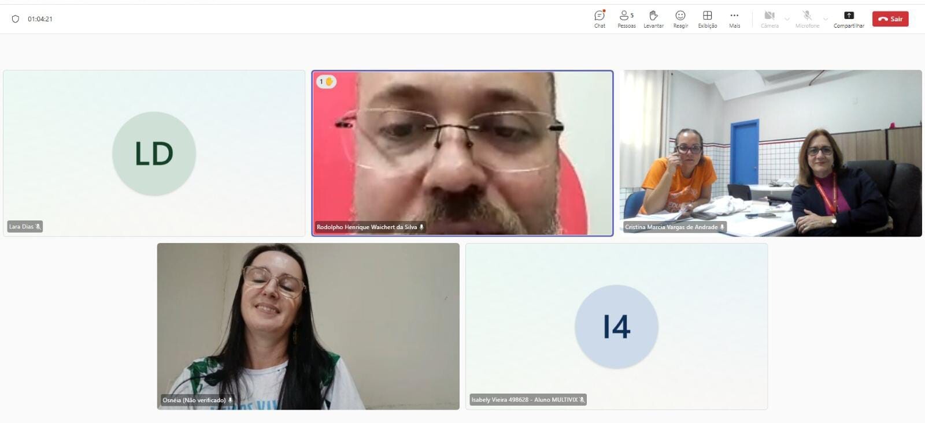
Task: Unmute with the Microfone button
Action: tap(807, 19)
